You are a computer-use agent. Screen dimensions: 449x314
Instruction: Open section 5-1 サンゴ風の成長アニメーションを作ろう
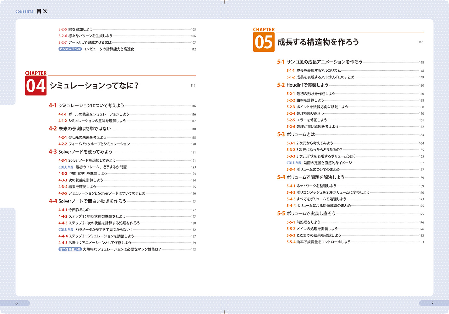tap(324, 62)
